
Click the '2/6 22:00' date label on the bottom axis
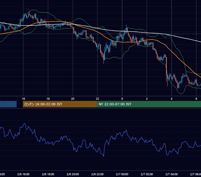tap(98, 174)
